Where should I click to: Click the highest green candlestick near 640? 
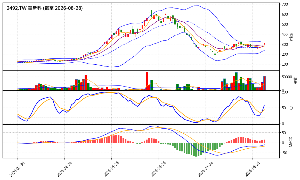pos(151,13)
